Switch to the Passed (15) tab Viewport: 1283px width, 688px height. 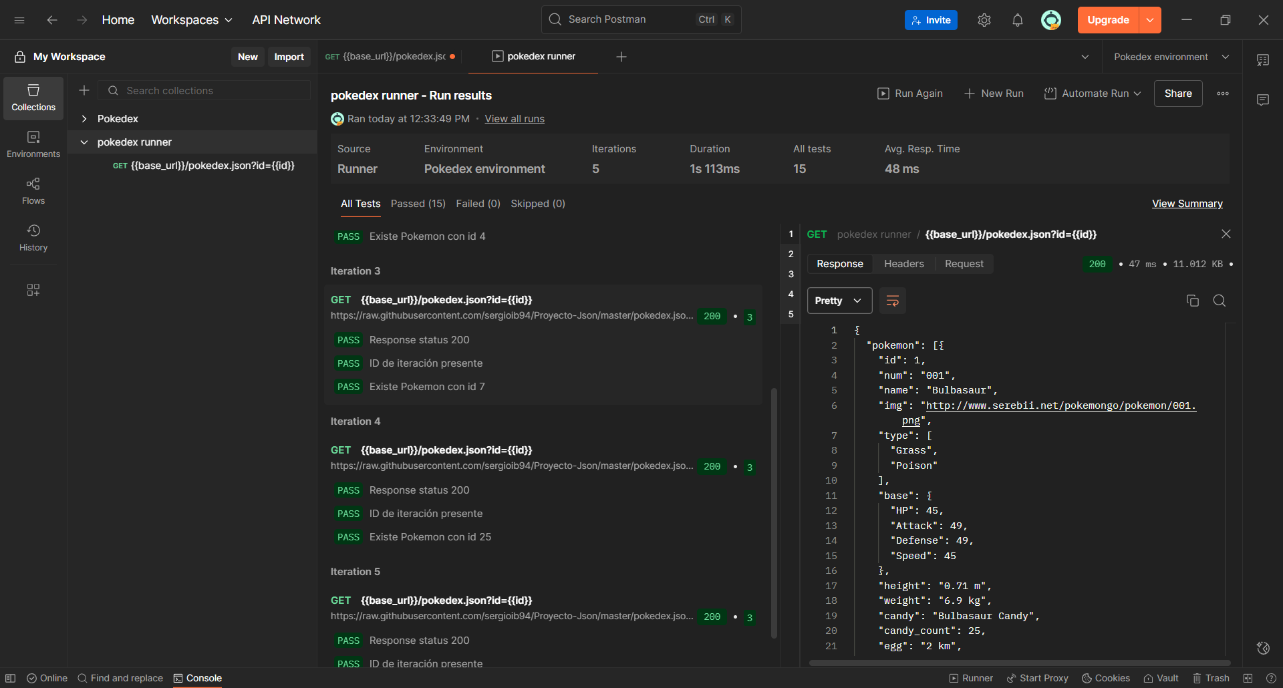(x=418, y=204)
